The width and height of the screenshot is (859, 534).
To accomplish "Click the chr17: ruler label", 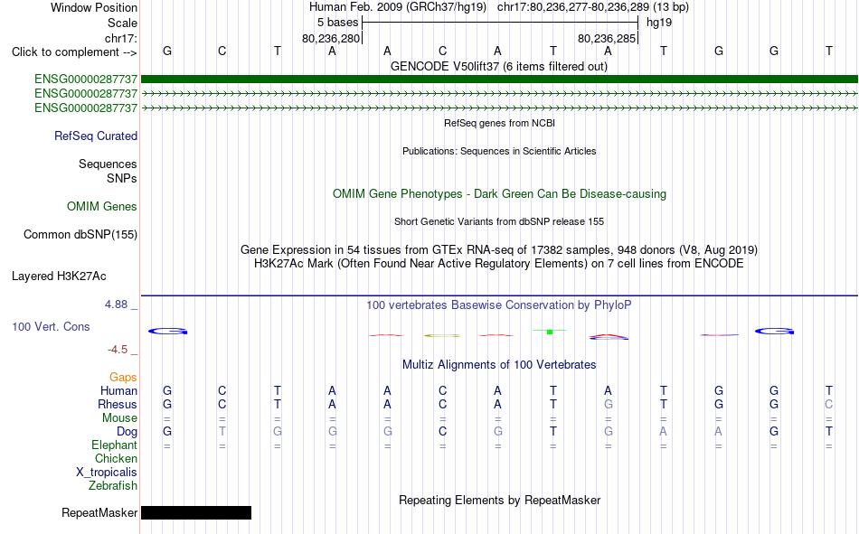I will pos(121,38).
